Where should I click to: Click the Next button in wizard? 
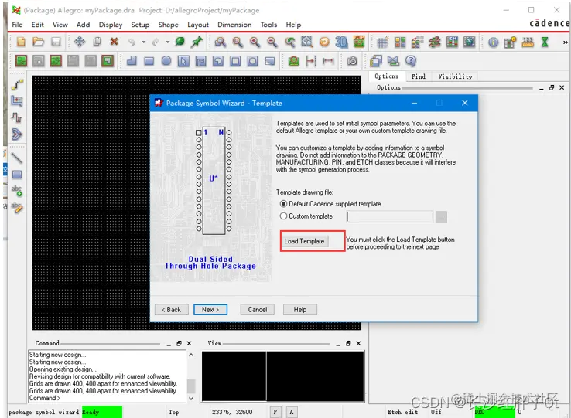tap(210, 310)
